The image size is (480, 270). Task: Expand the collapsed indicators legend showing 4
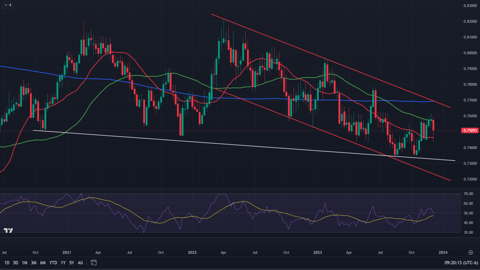coord(8,5)
